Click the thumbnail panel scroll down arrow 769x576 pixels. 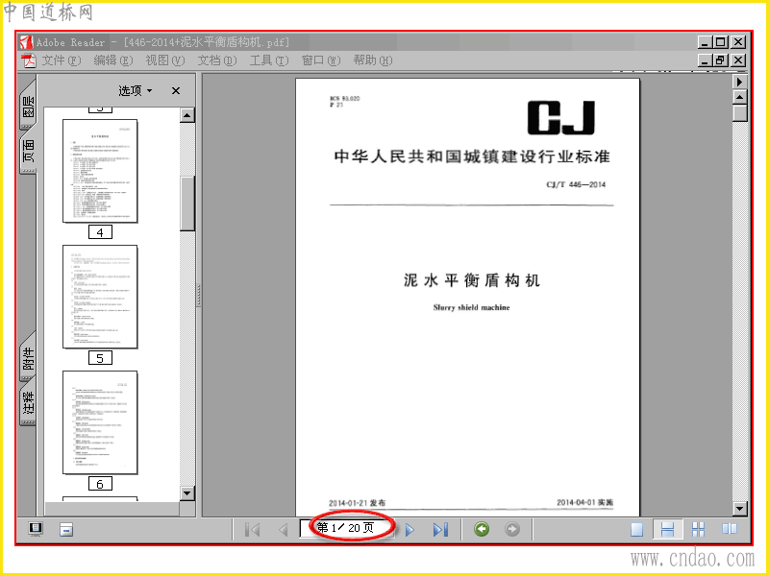coord(187,493)
